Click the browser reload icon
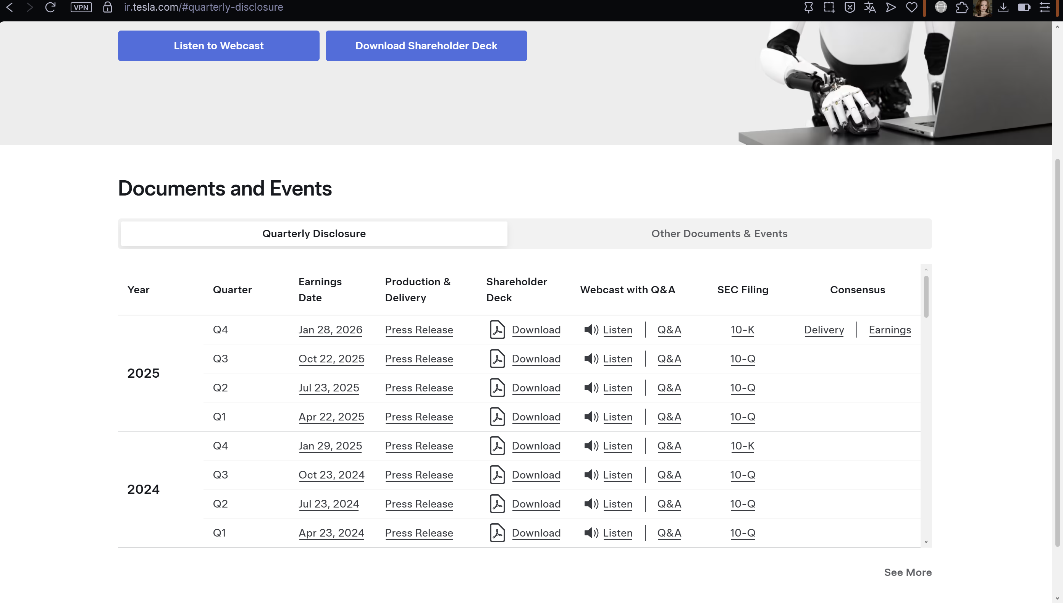The height and width of the screenshot is (603, 1063). [x=50, y=7]
